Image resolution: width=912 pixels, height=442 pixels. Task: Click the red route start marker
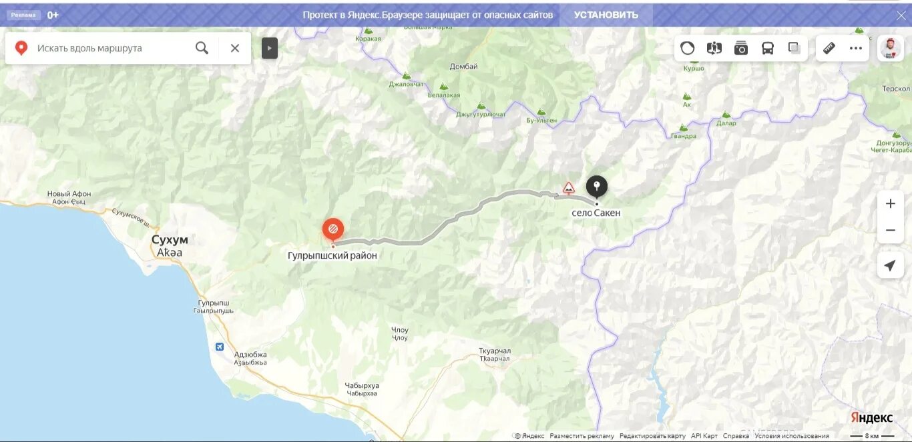(333, 230)
